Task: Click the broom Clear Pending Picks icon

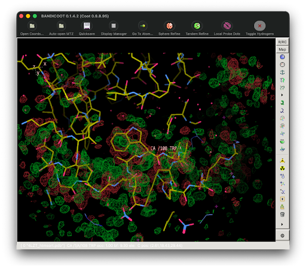Action: tap(282, 207)
